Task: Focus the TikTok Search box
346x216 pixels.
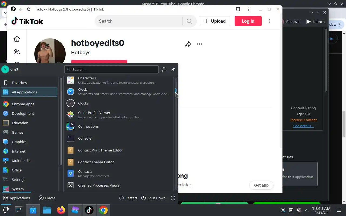Action: pyautogui.click(x=138, y=21)
